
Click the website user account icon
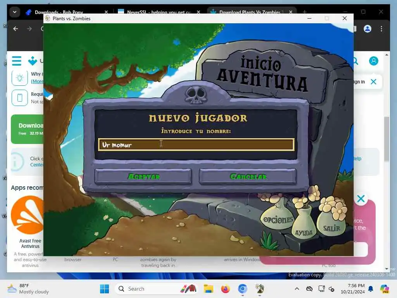(x=373, y=61)
